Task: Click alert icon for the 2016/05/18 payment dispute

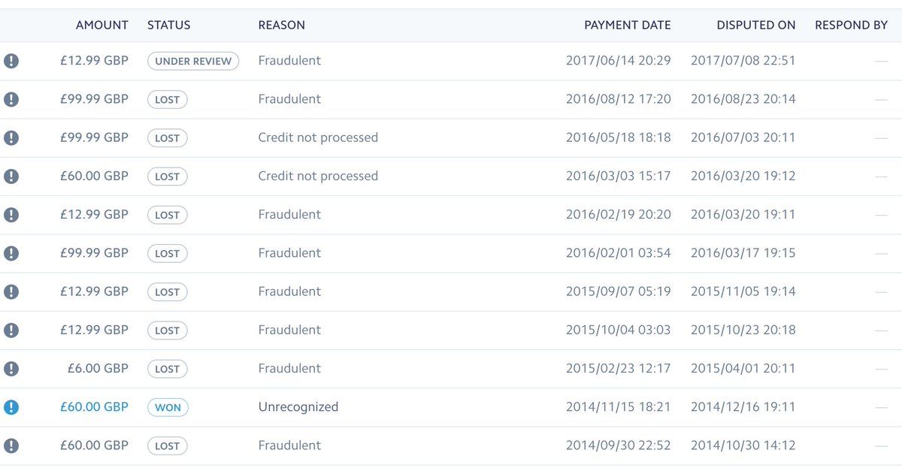Action: (11, 138)
